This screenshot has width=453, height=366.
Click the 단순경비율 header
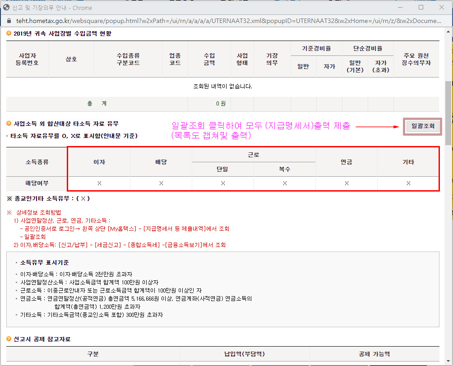368,49
